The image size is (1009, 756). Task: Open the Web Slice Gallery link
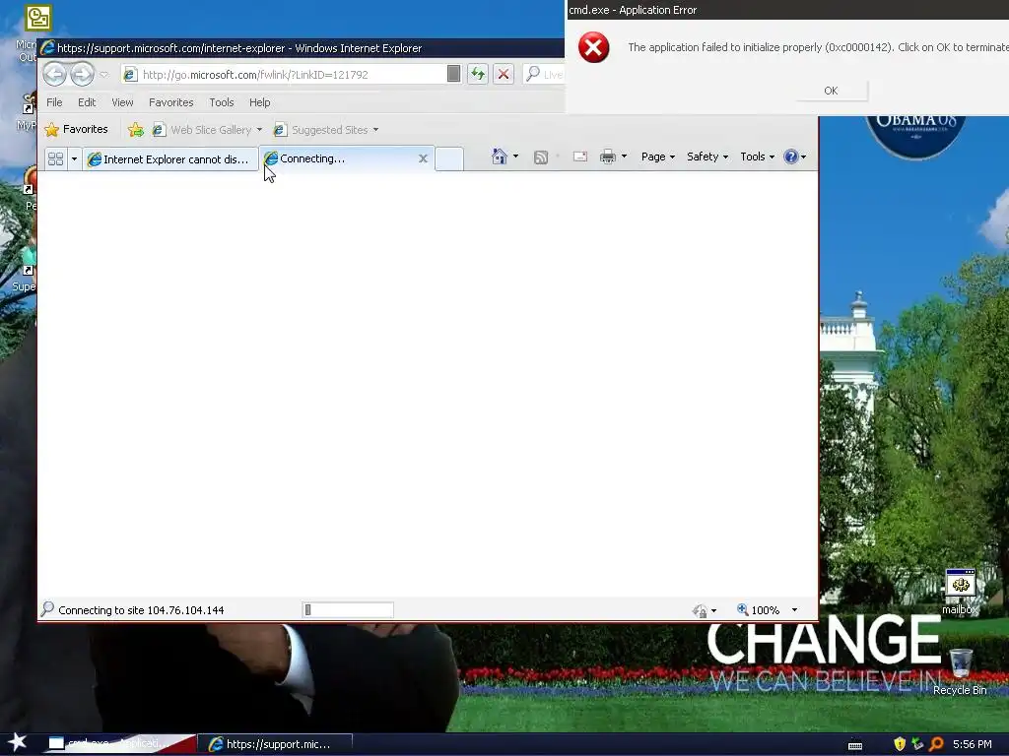(202, 130)
